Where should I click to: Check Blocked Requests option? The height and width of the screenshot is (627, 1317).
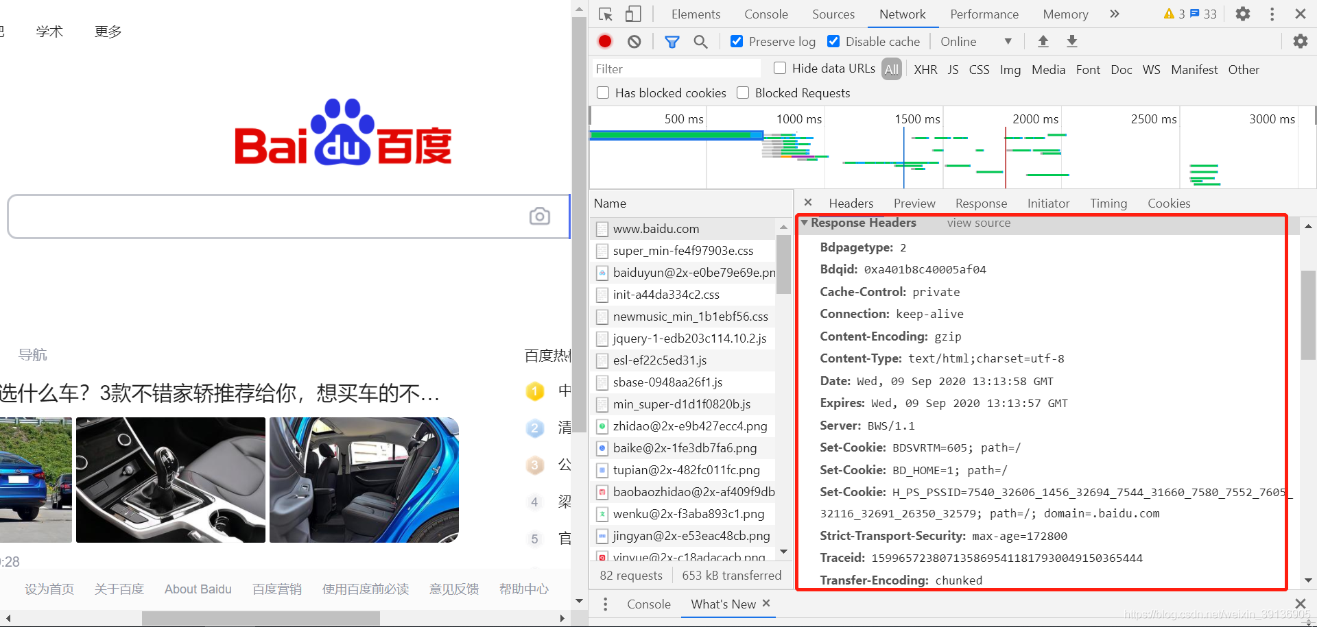click(x=743, y=93)
